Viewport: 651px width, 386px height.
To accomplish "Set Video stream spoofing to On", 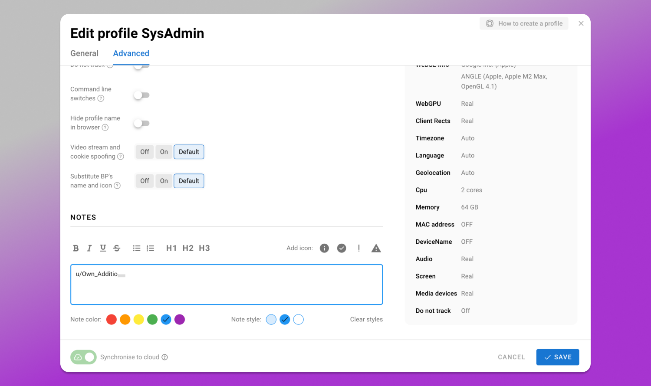I will tap(164, 152).
